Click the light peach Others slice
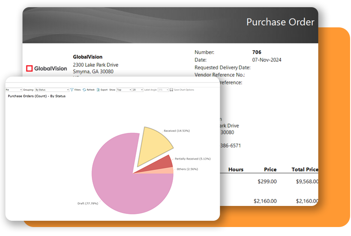Screen dimensions: 351x236 (x=166, y=170)
